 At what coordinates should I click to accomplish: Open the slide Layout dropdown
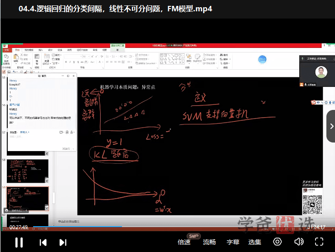point(57,55)
